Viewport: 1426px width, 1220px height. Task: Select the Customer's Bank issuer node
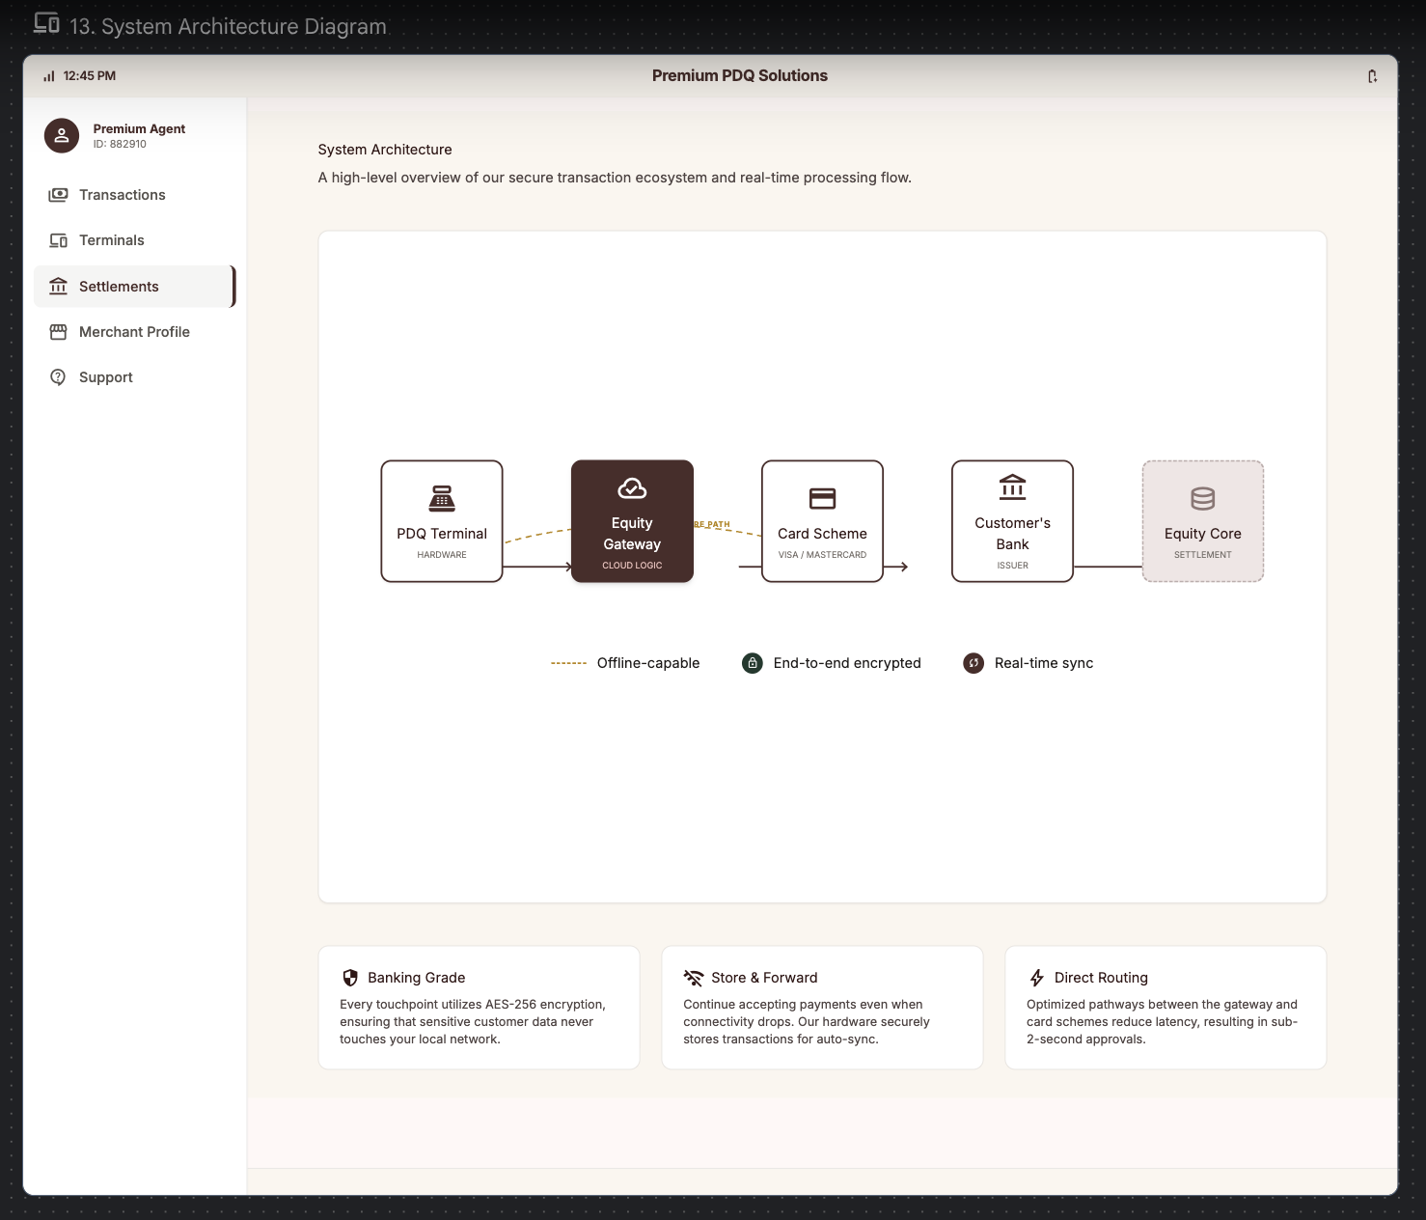click(x=1012, y=521)
